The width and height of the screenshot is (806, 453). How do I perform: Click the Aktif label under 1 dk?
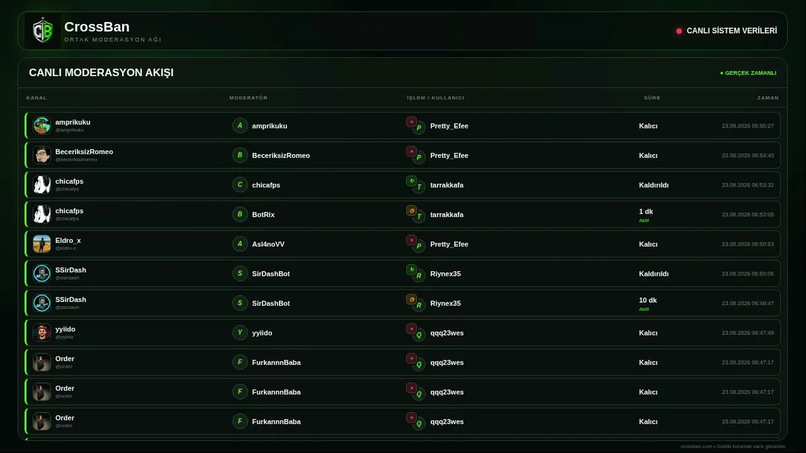pos(644,220)
